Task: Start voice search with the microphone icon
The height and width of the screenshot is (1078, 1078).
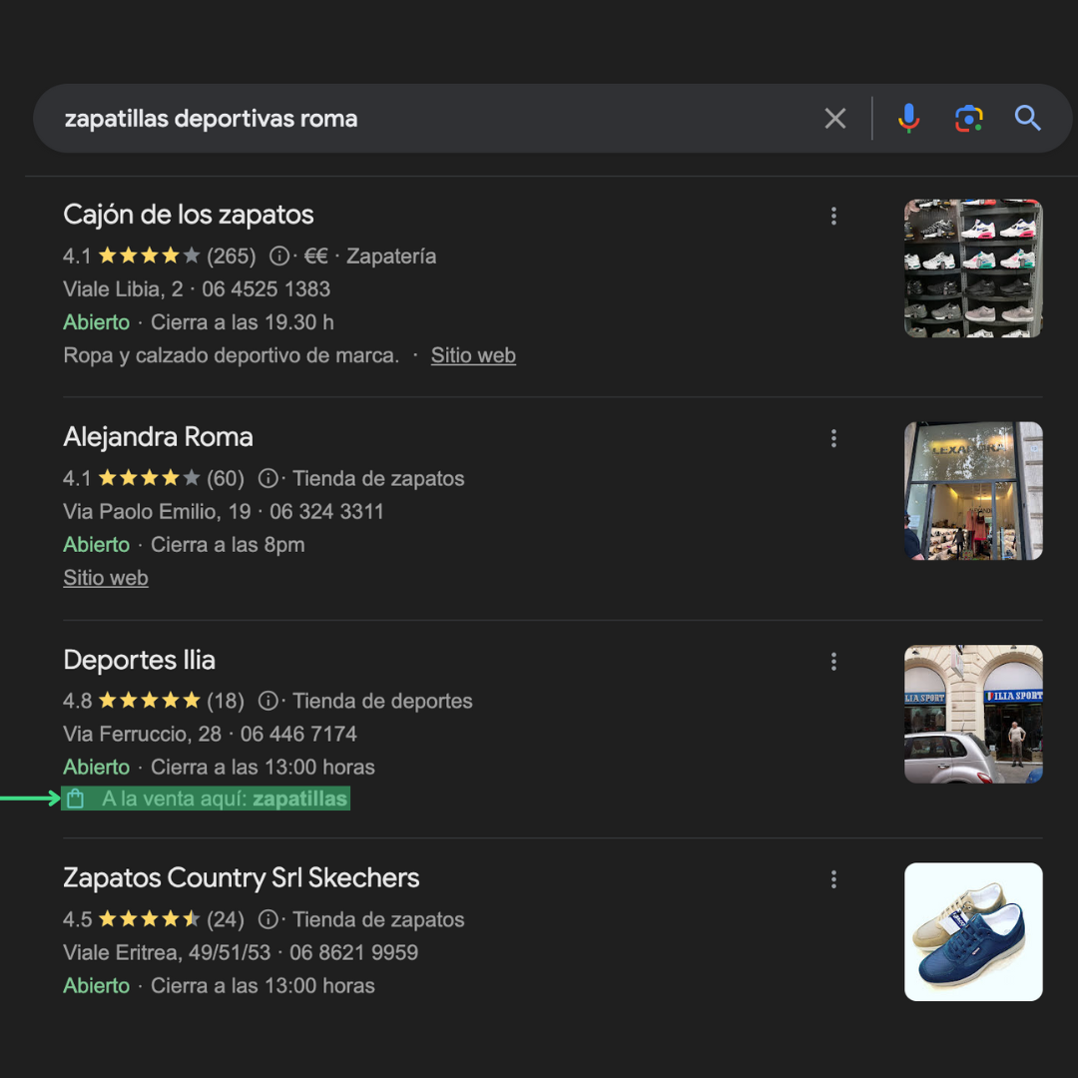Action: pyautogui.click(x=908, y=118)
